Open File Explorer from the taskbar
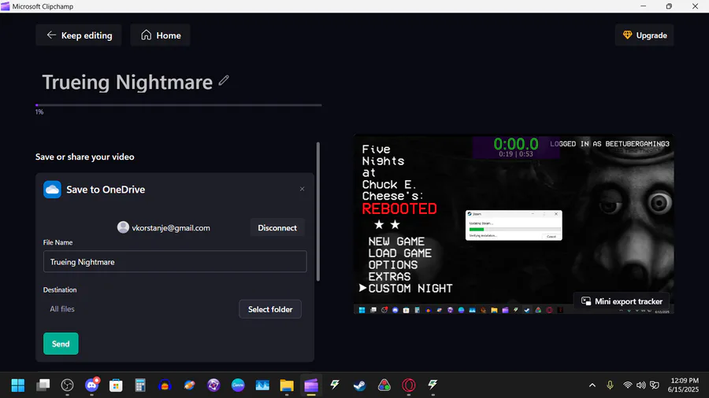The width and height of the screenshot is (709, 398). point(287,385)
